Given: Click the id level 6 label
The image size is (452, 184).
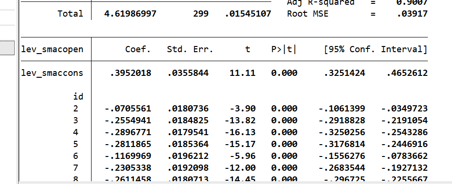Looking at the screenshot, I should (75, 156).
